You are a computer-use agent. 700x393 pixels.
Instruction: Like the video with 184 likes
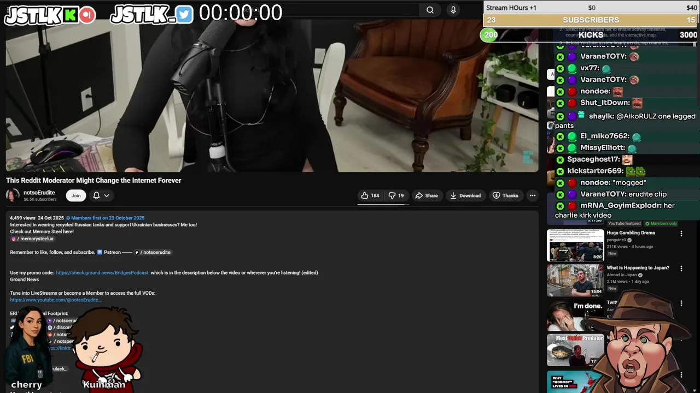click(370, 195)
